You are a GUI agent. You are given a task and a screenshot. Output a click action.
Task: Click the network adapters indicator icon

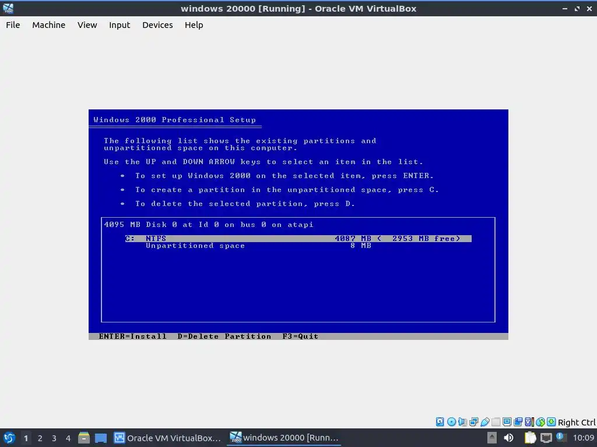point(473,421)
